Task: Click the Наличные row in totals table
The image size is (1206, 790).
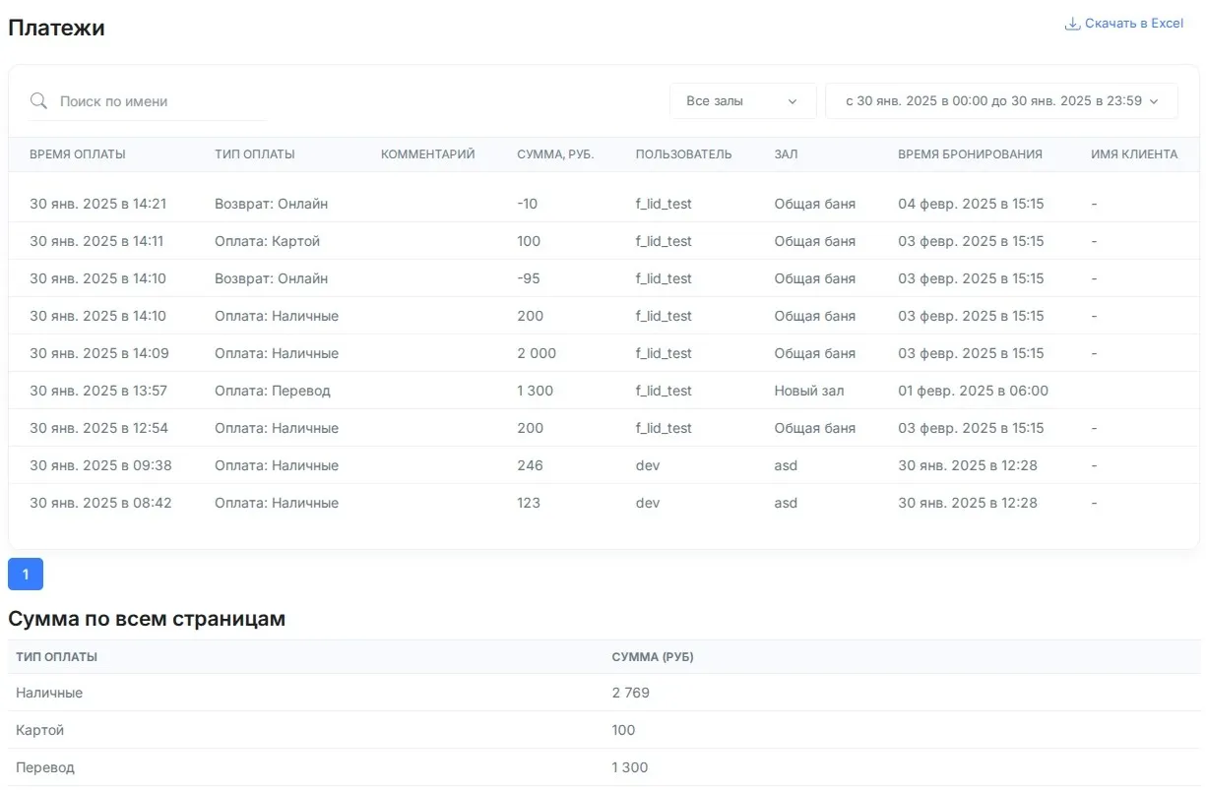Action: (x=49, y=693)
